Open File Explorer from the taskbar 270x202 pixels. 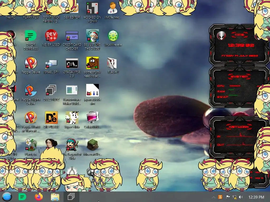[55, 197]
